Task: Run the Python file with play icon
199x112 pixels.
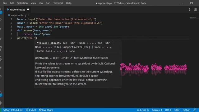Action: point(190,9)
